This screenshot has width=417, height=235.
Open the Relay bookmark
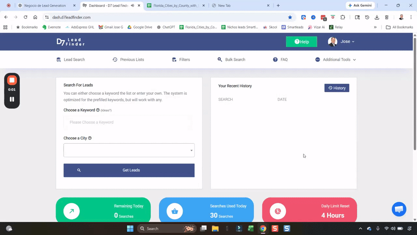click(336, 27)
